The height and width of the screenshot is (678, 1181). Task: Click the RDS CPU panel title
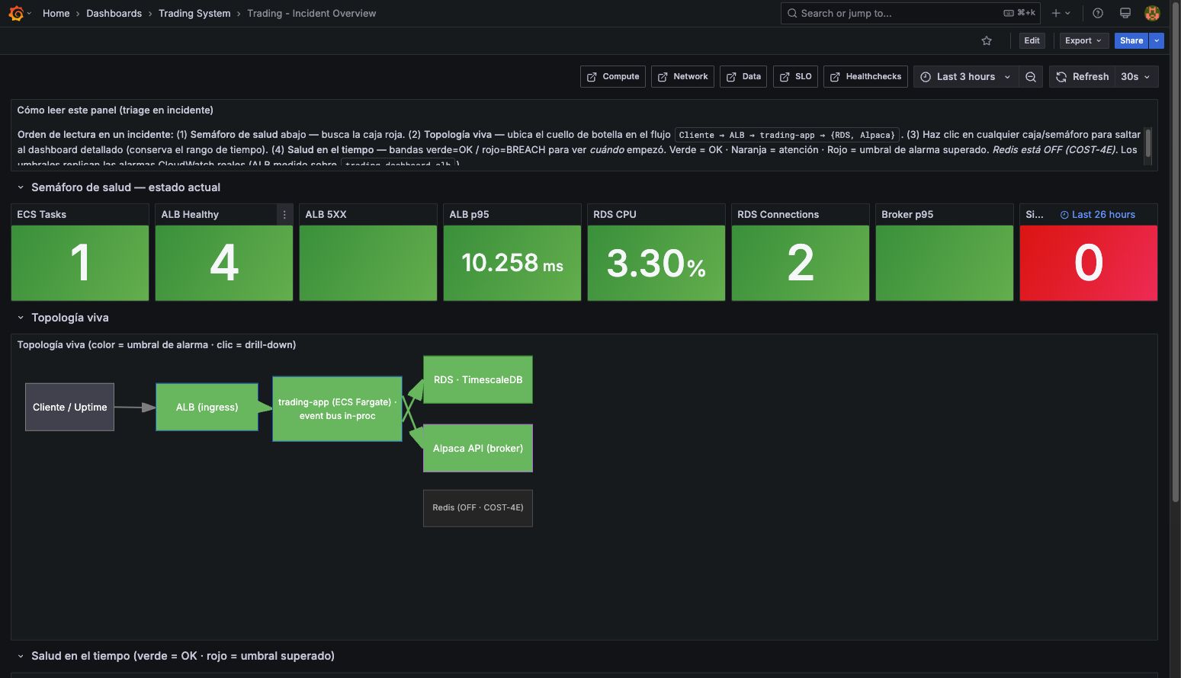coord(615,215)
